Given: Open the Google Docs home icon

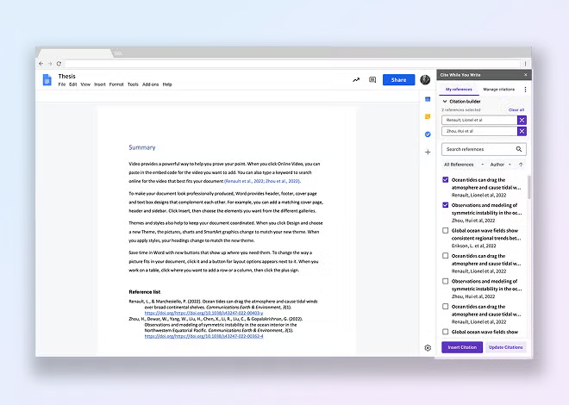Looking at the screenshot, I should click(47, 80).
